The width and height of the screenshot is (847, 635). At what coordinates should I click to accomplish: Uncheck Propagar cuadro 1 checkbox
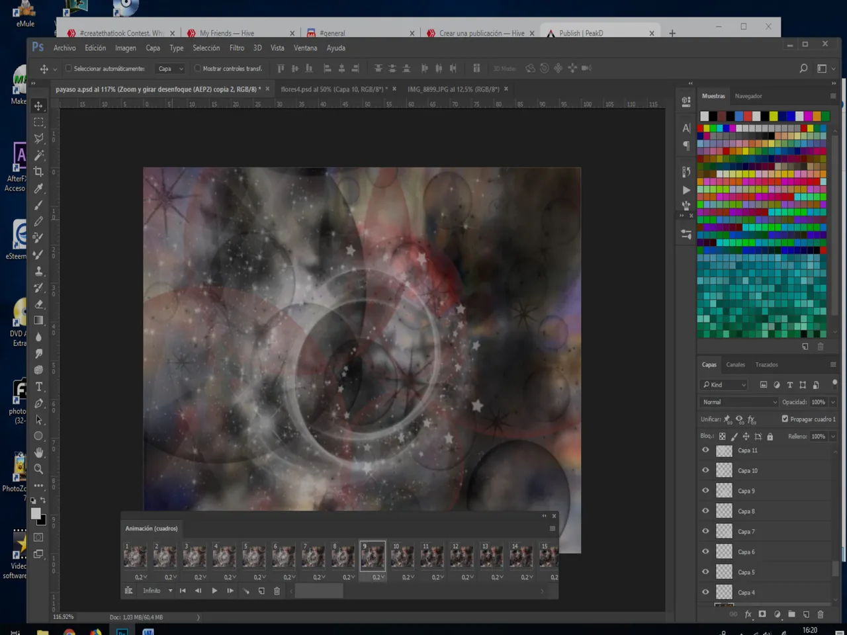pos(785,419)
